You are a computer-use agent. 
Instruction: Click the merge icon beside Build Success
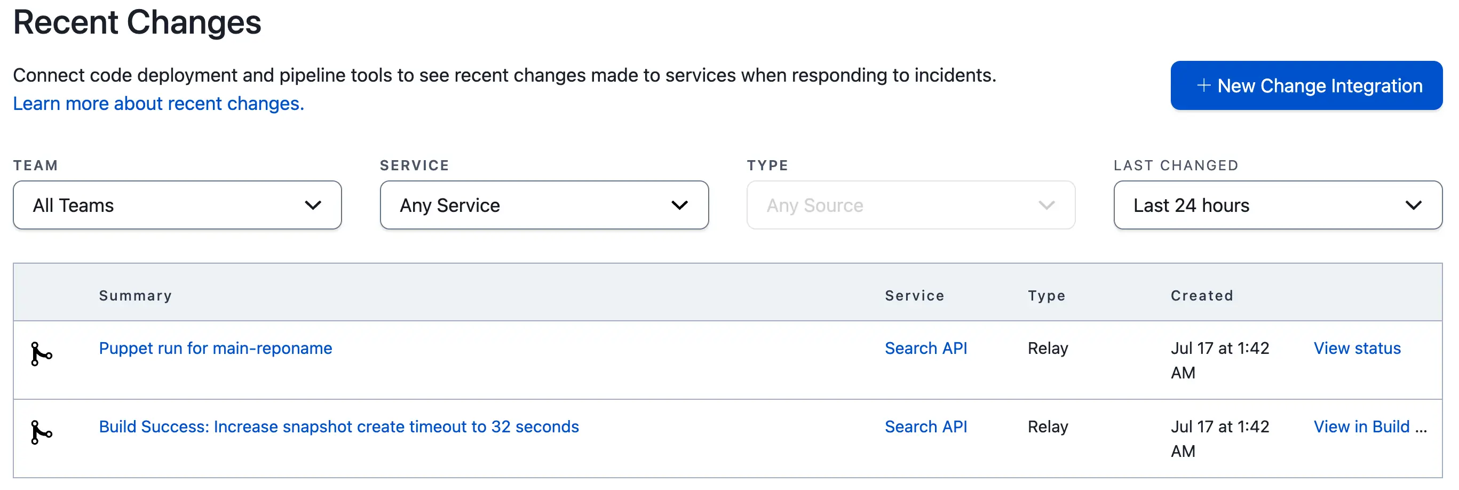pyautogui.click(x=41, y=433)
